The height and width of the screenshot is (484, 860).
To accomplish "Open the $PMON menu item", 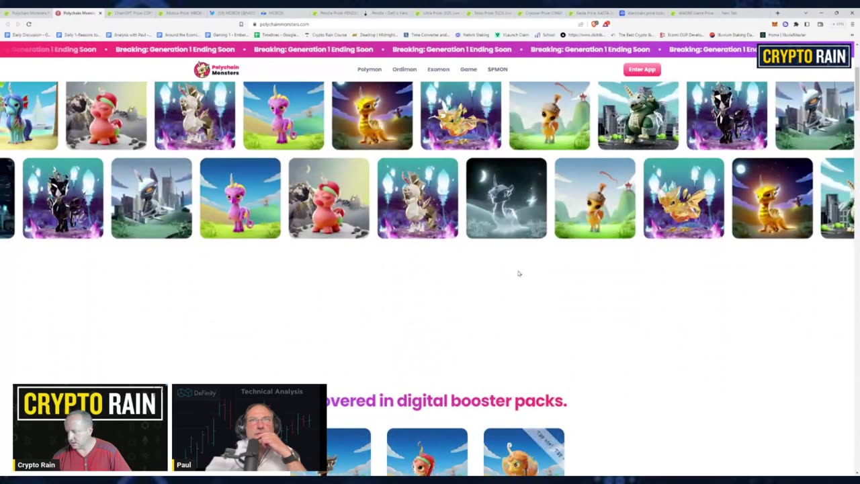I will point(497,69).
